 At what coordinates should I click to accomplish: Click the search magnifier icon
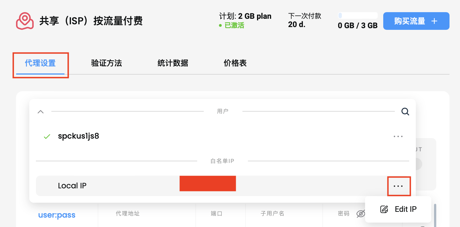(x=405, y=112)
